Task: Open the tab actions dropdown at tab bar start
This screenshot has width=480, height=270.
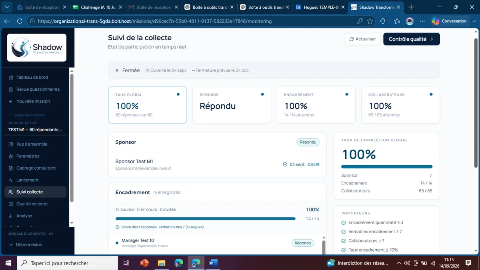Action: (x=7, y=7)
